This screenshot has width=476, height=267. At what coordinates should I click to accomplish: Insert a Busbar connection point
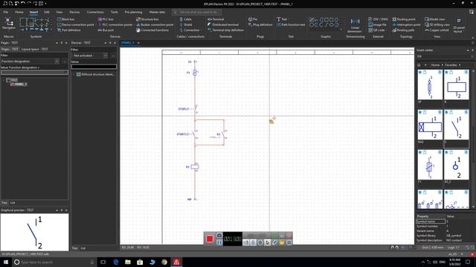coord(155,24)
